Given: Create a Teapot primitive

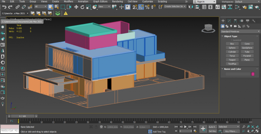Looking at the screenshot, I should (232, 60).
